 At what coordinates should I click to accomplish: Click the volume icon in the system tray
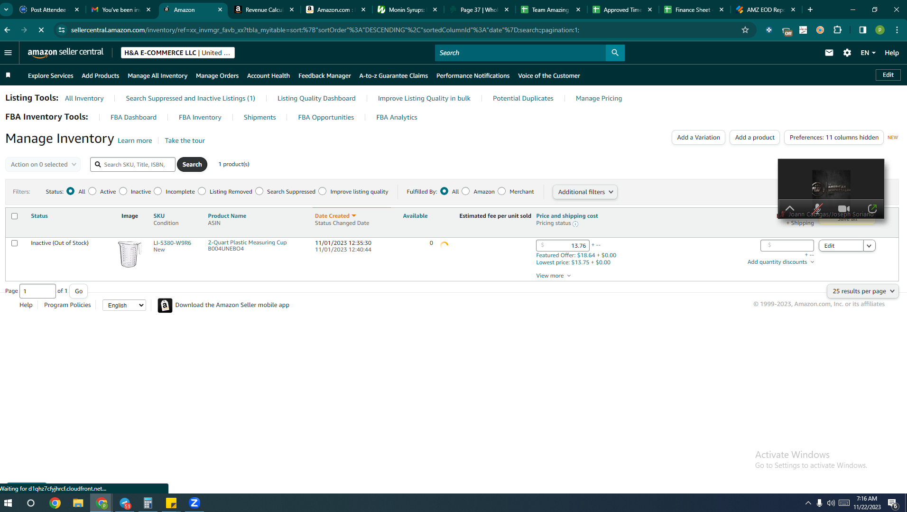click(x=831, y=503)
